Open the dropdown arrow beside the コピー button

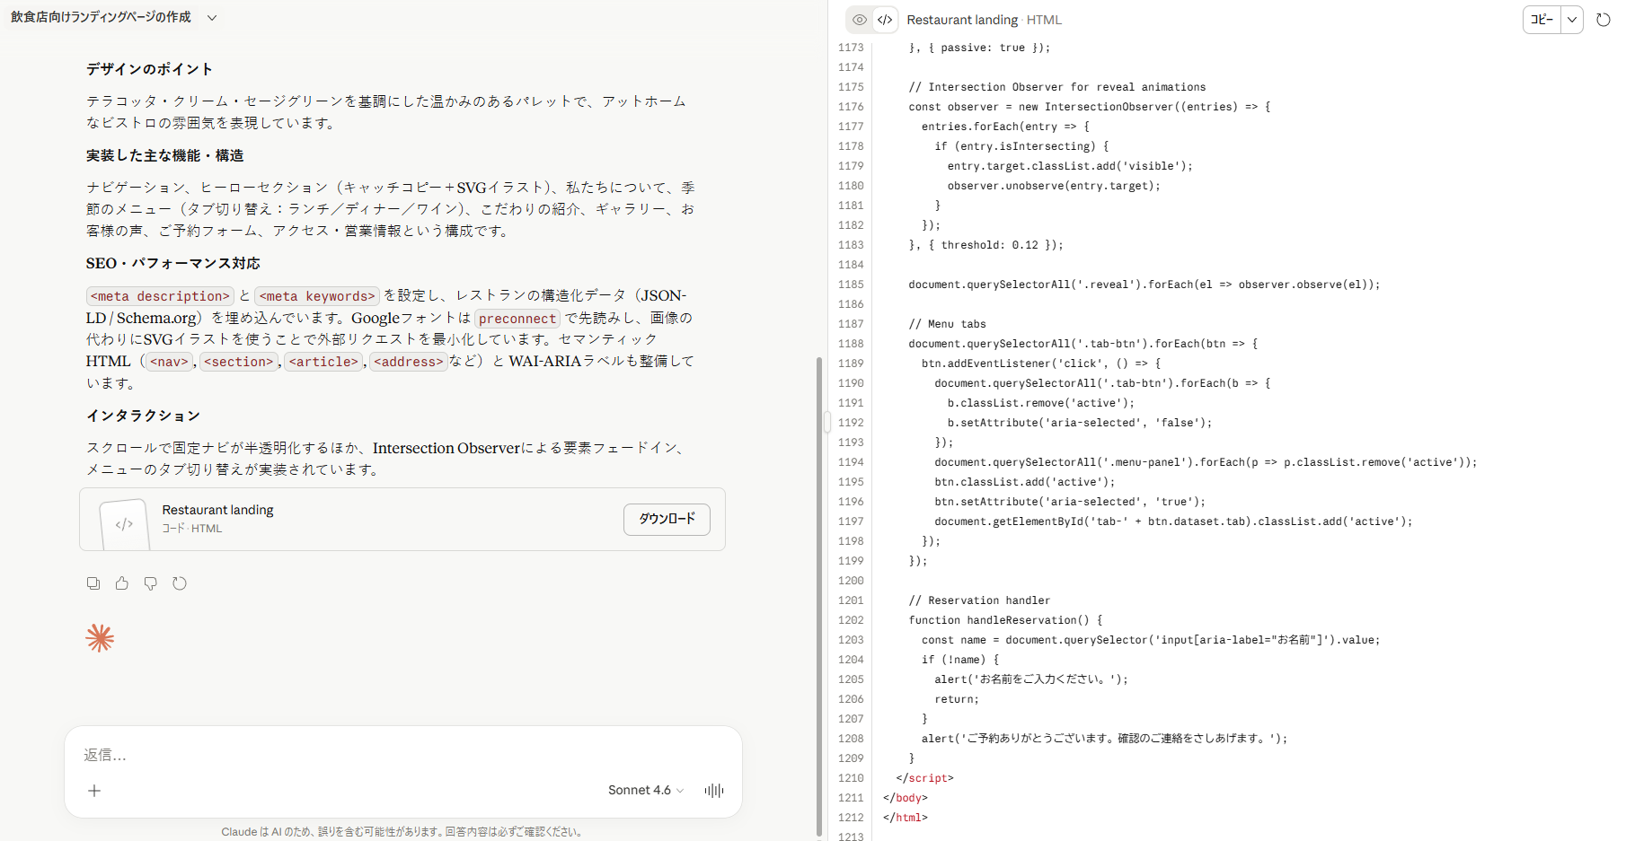tap(1572, 20)
